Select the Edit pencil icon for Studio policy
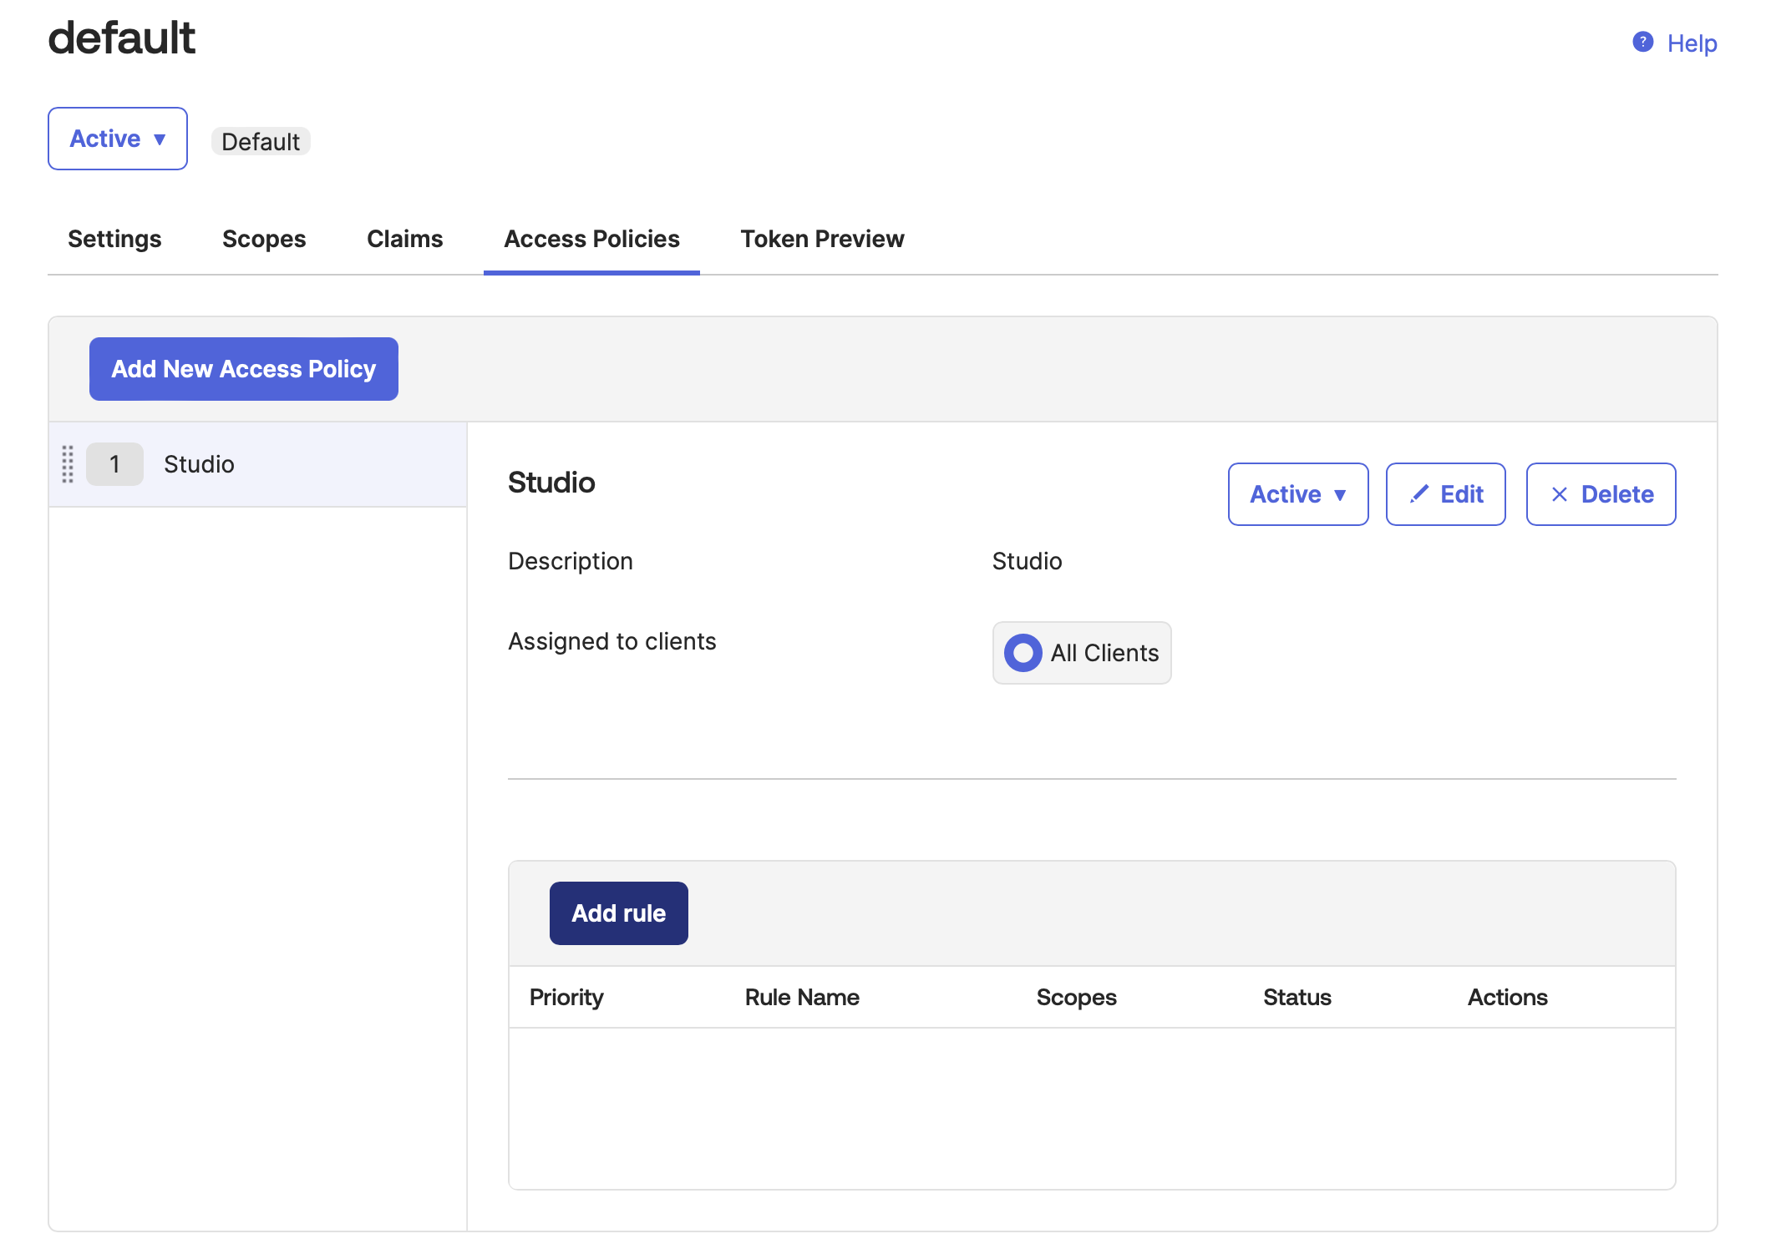Viewport: 1766px width, 1254px height. pyautogui.click(x=1418, y=493)
